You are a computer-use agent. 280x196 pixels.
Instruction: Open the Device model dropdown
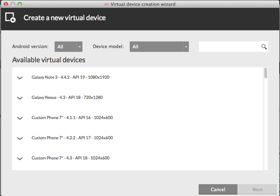[159, 47]
